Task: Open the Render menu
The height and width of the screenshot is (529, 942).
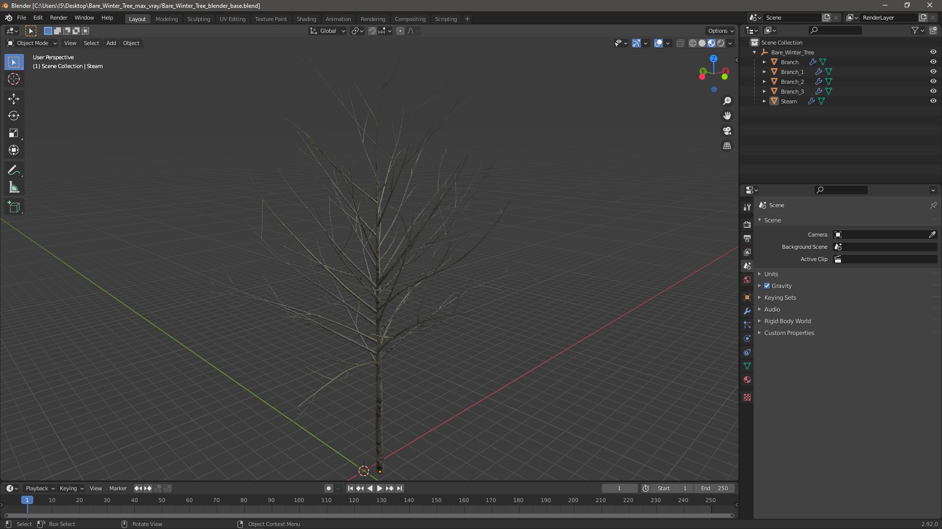Action: pyautogui.click(x=58, y=18)
